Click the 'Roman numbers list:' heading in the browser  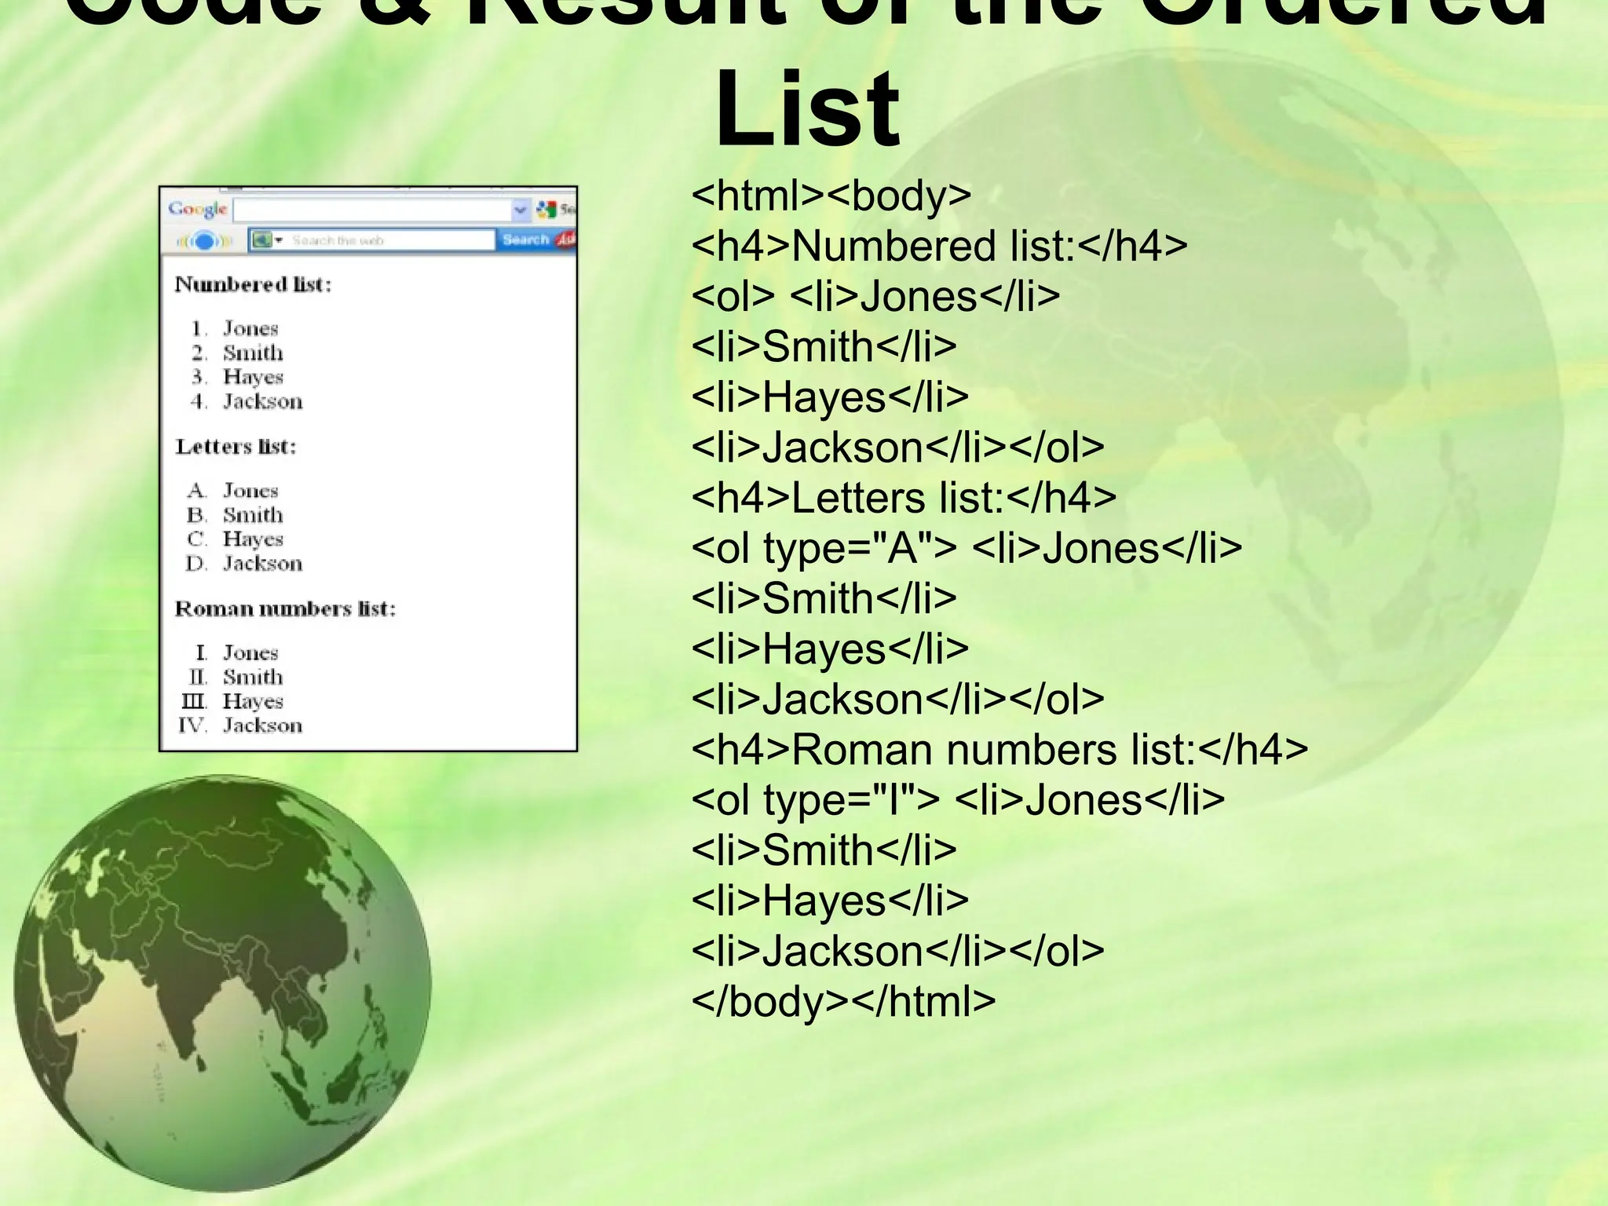285,609
